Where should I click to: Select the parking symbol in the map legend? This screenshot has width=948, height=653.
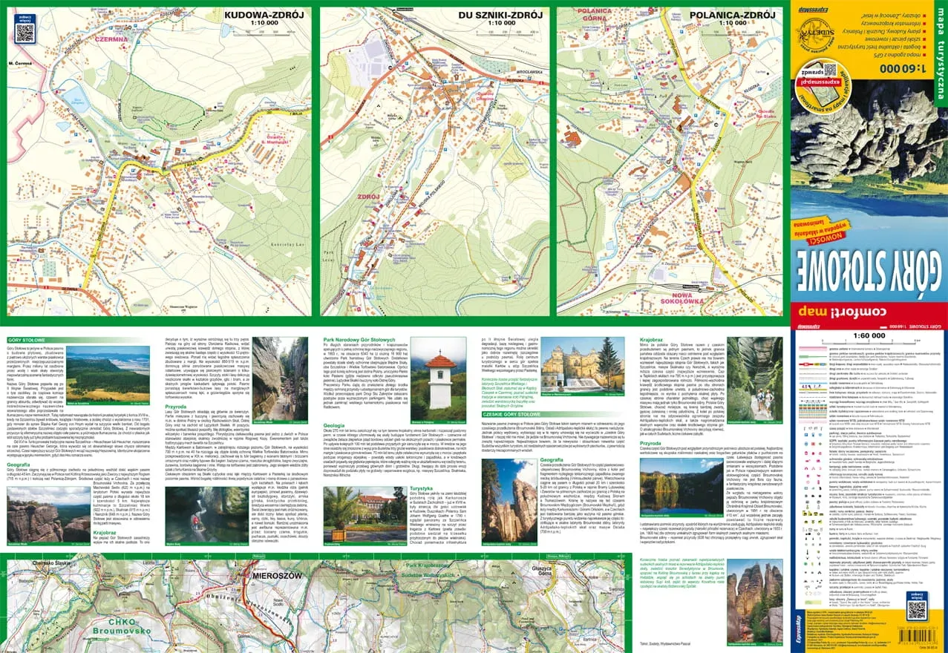click(x=805, y=434)
